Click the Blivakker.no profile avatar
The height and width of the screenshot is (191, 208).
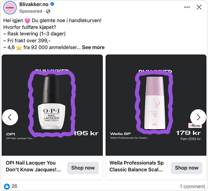pyautogui.click(x=10, y=8)
